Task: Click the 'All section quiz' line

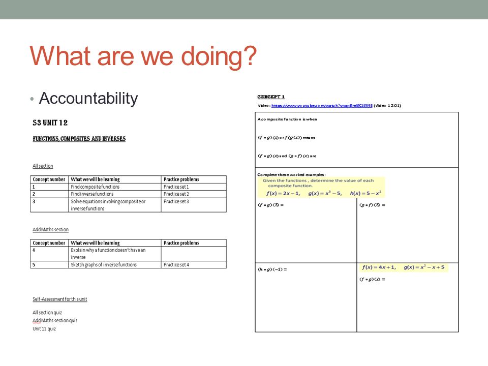Action: (x=47, y=313)
